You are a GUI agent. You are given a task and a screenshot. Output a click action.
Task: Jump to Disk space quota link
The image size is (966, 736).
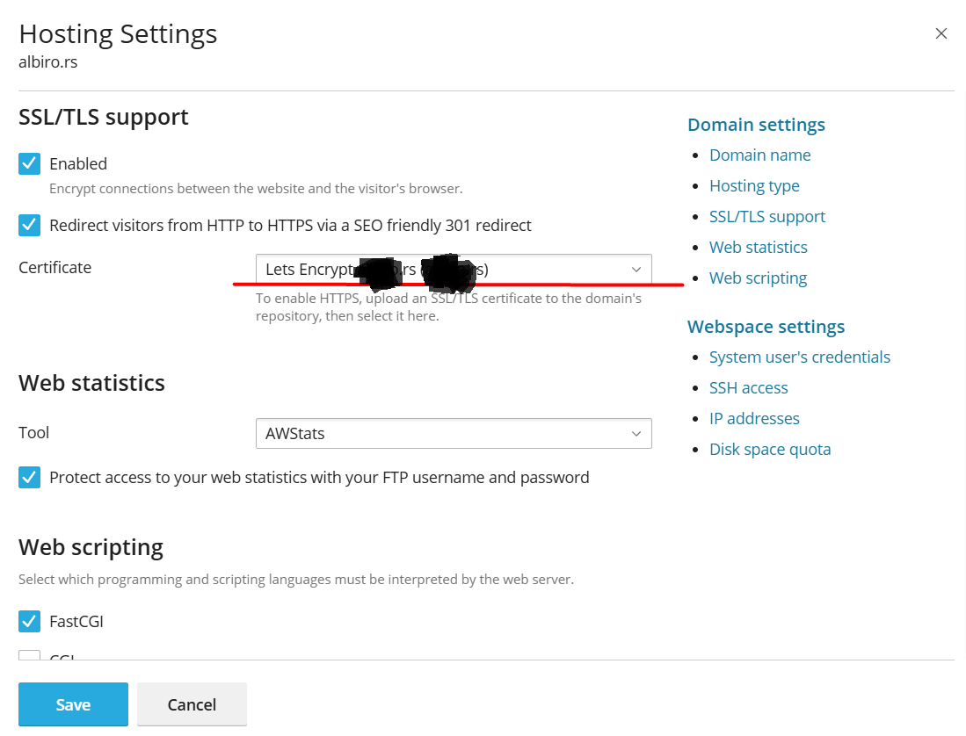770,449
